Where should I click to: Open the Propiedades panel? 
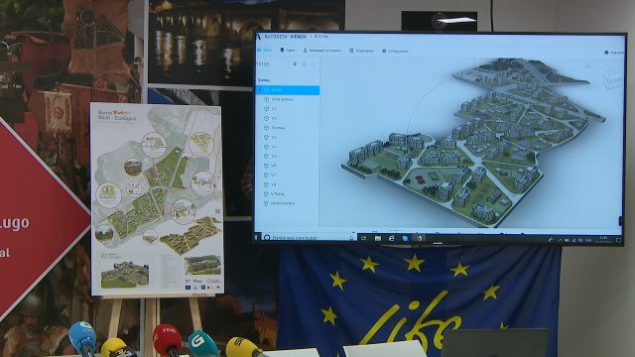point(361,51)
